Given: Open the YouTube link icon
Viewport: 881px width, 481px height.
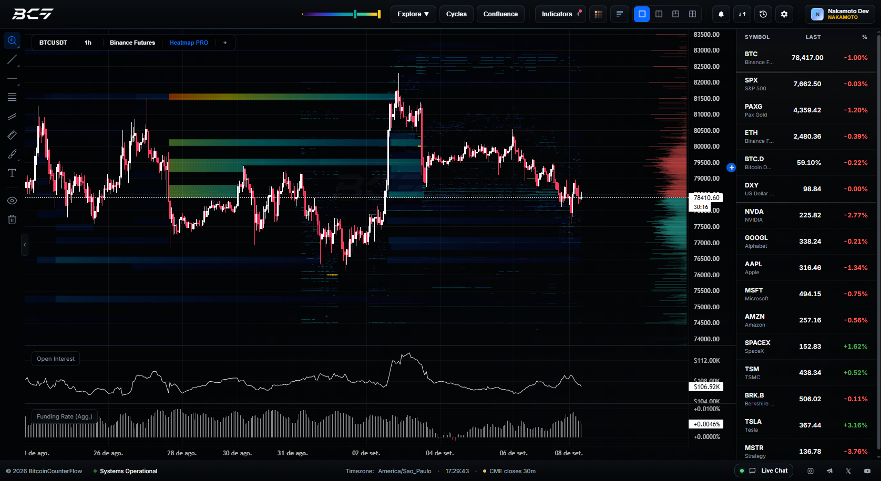Looking at the screenshot, I should 867,471.
